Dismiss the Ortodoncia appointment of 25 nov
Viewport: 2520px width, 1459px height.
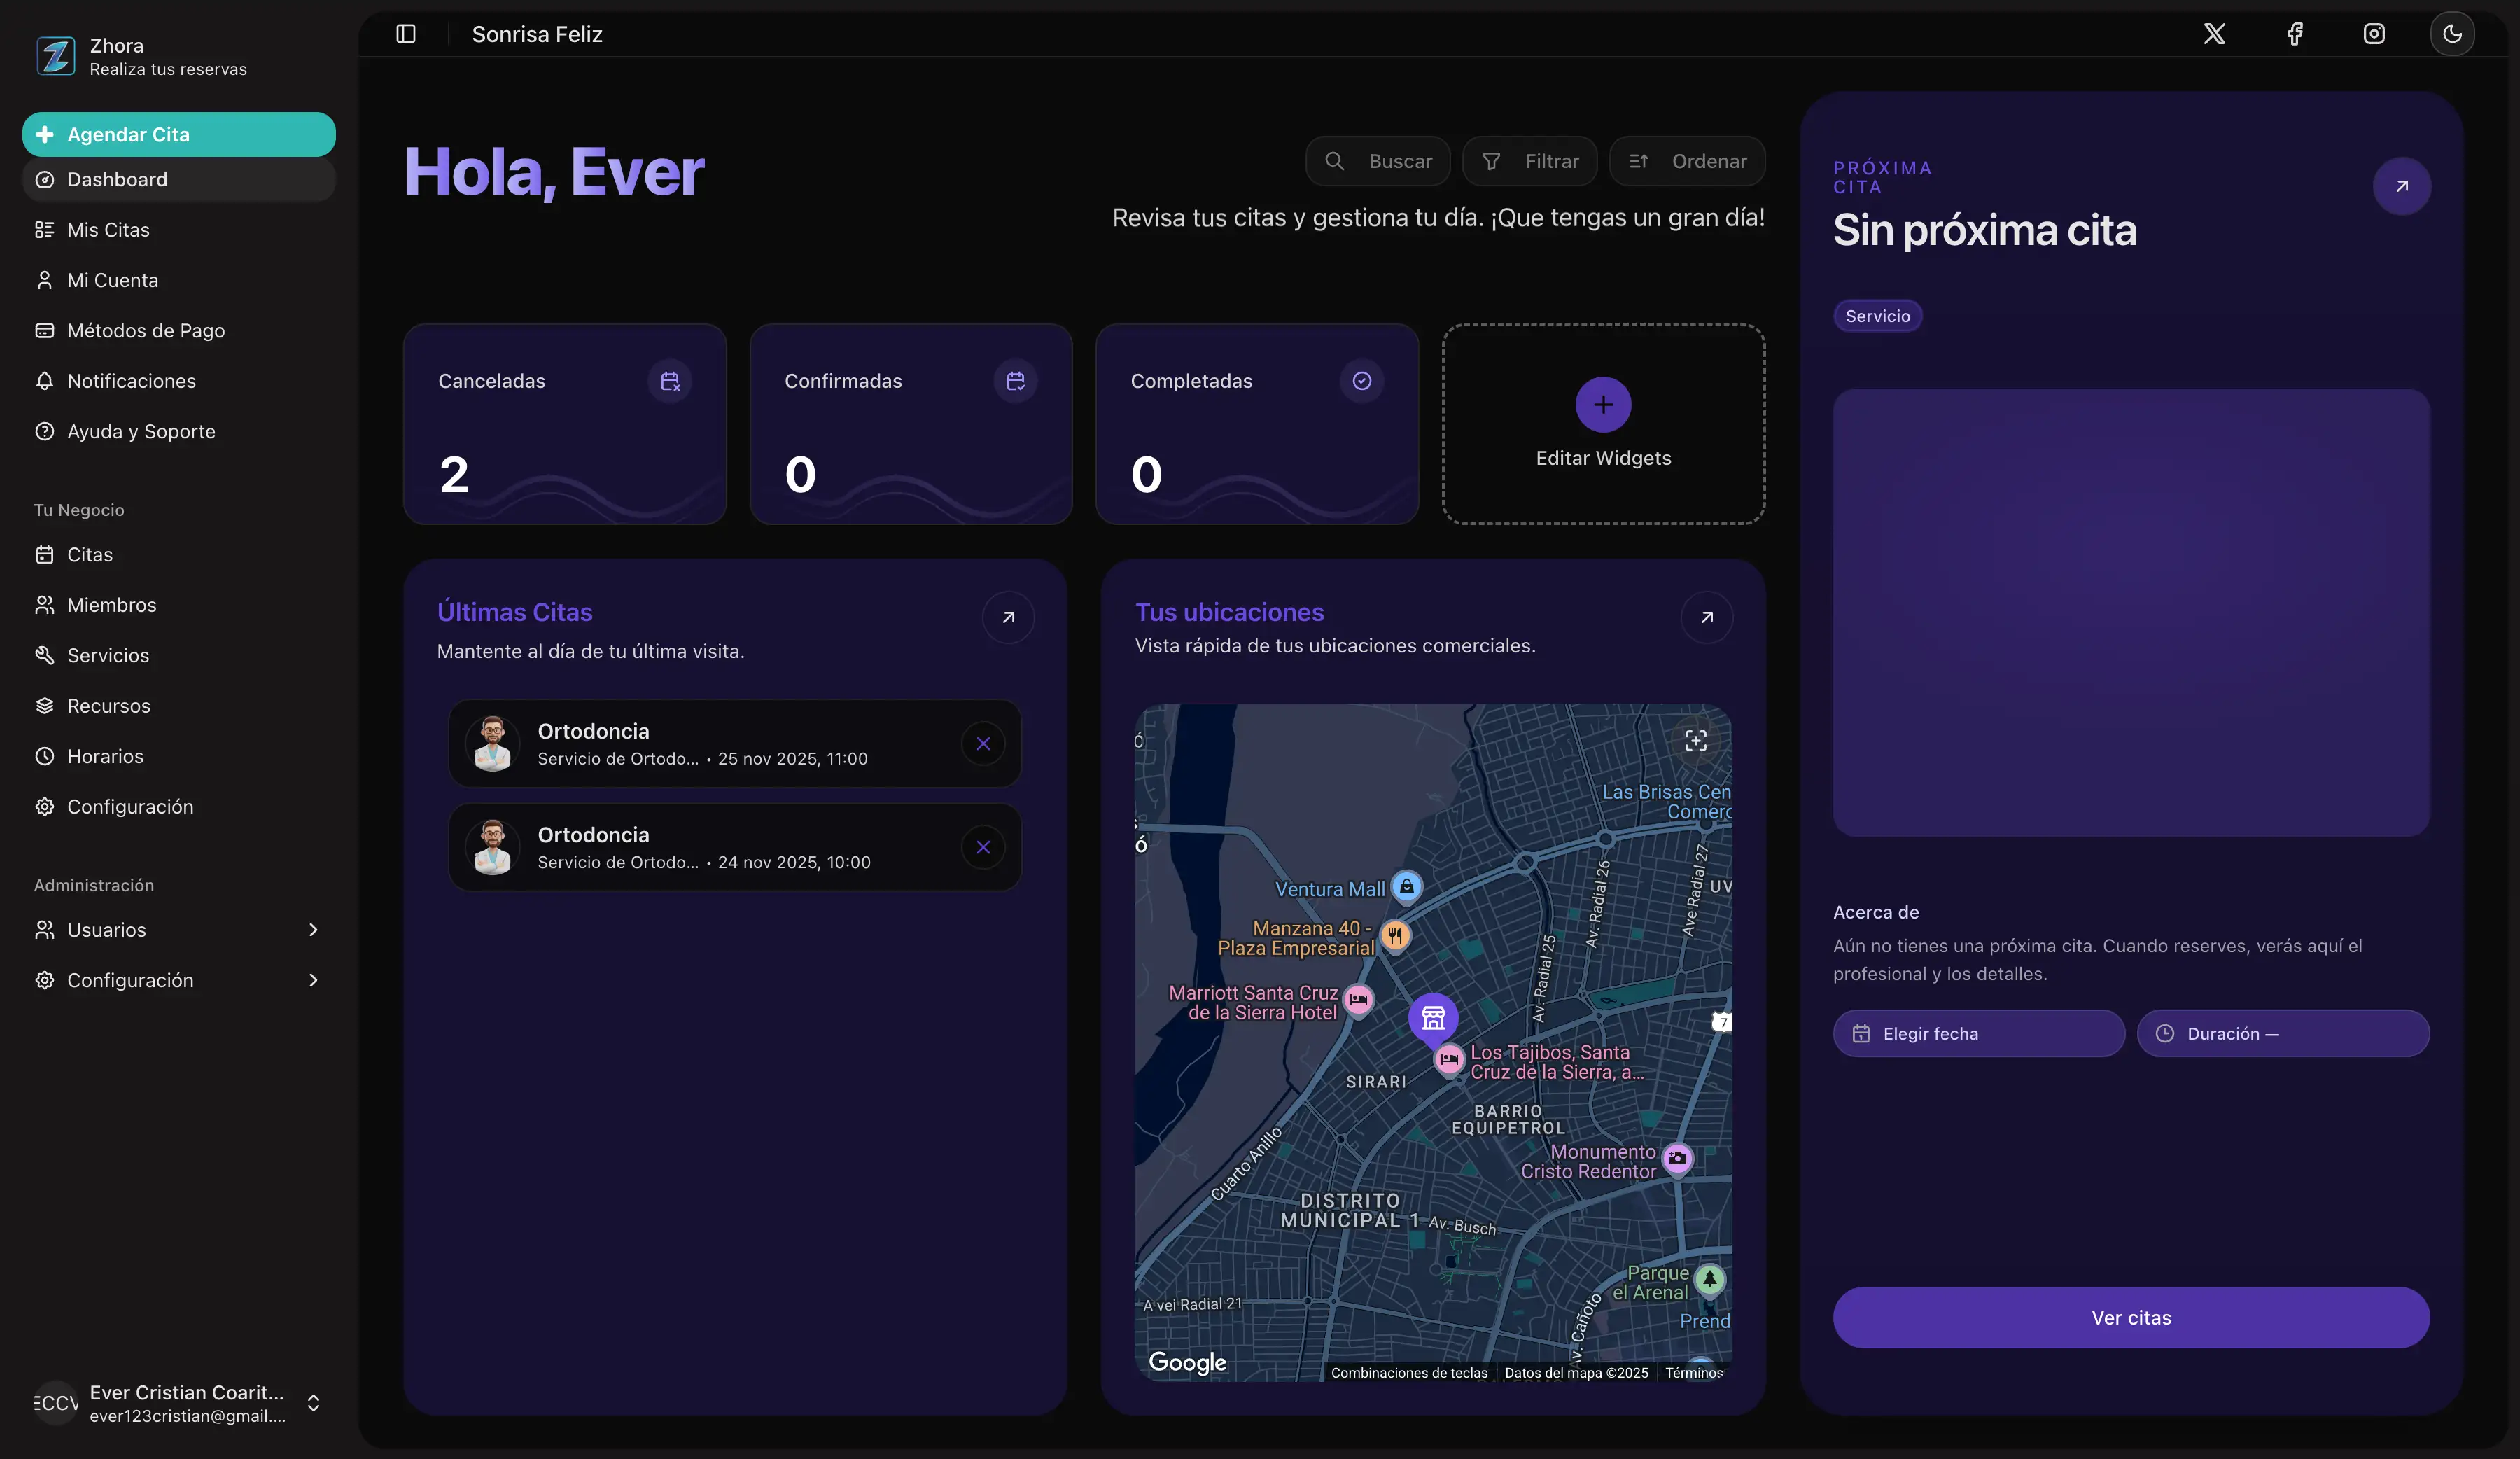pyautogui.click(x=983, y=743)
